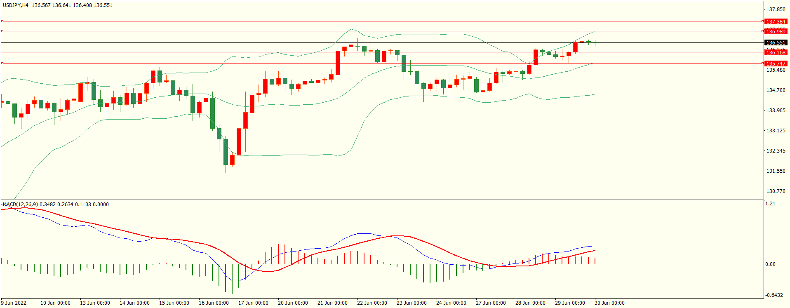The image size is (790, 308).
Task: Click the -0.6432 MACD scale value
Action: [774, 295]
